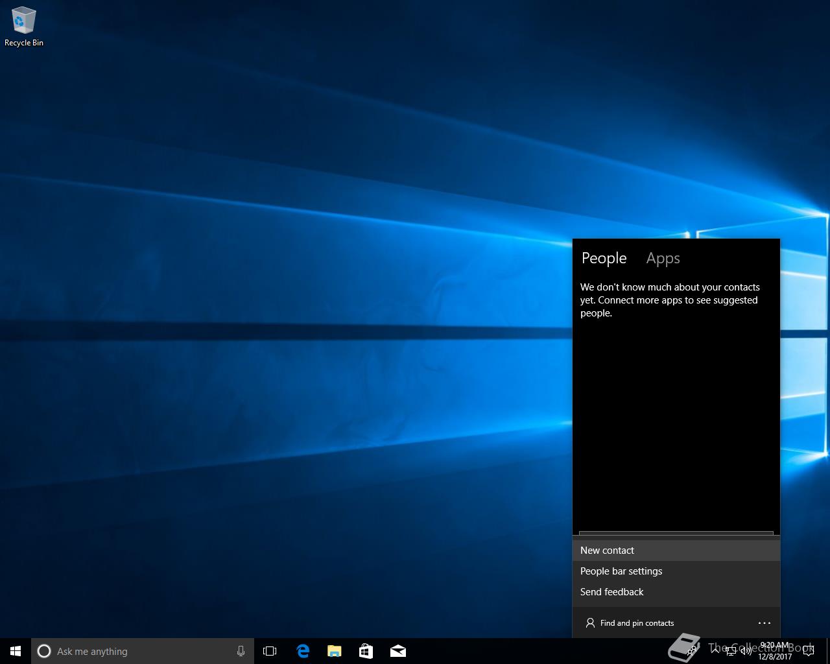Select Send feedback menu entry
This screenshot has width=830, height=664.
(676, 592)
